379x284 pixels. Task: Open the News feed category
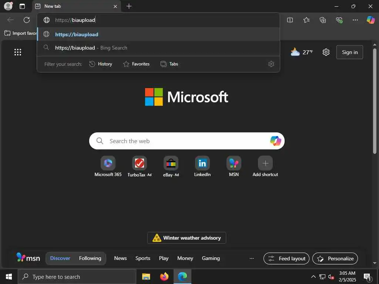(x=120, y=258)
